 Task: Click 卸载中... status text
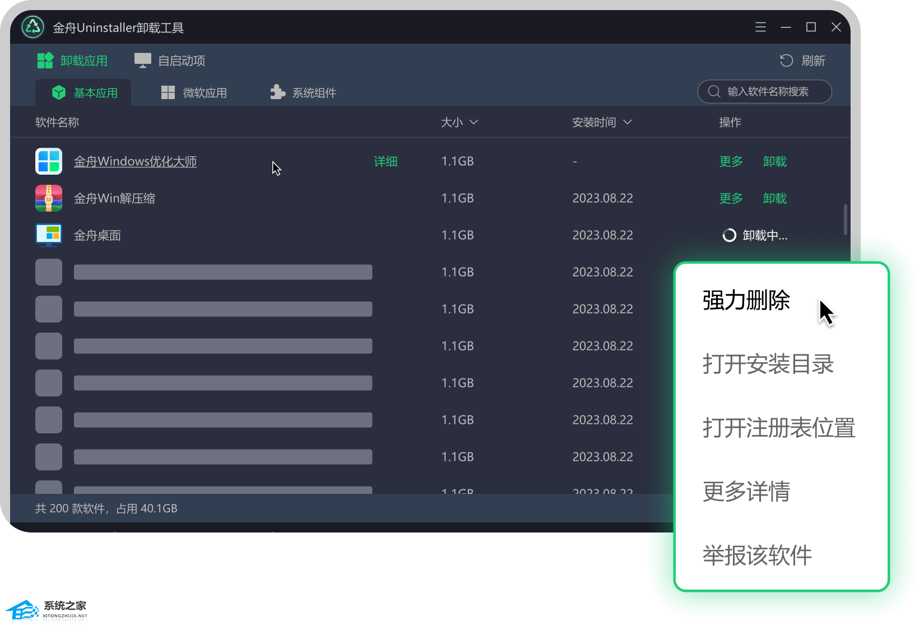765,235
